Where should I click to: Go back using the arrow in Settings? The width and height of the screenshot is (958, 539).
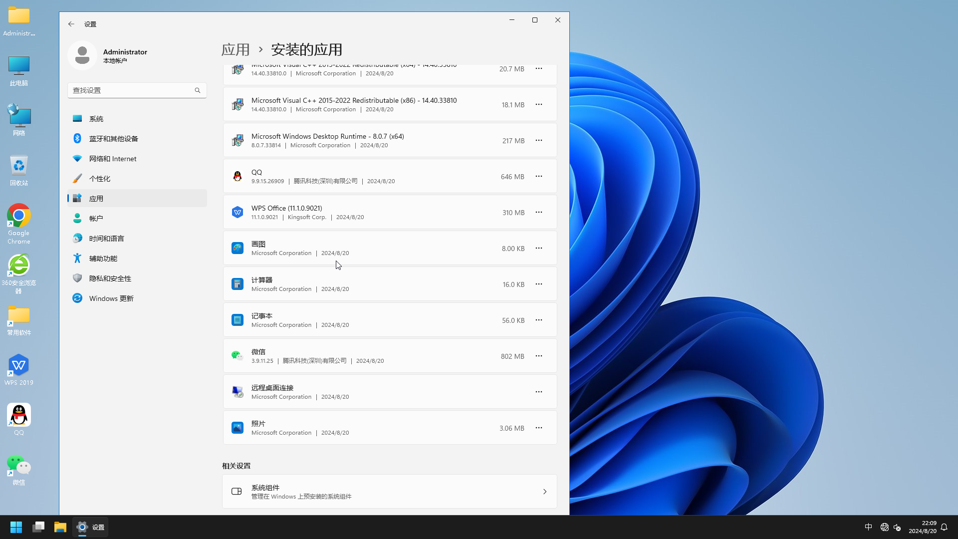click(71, 24)
